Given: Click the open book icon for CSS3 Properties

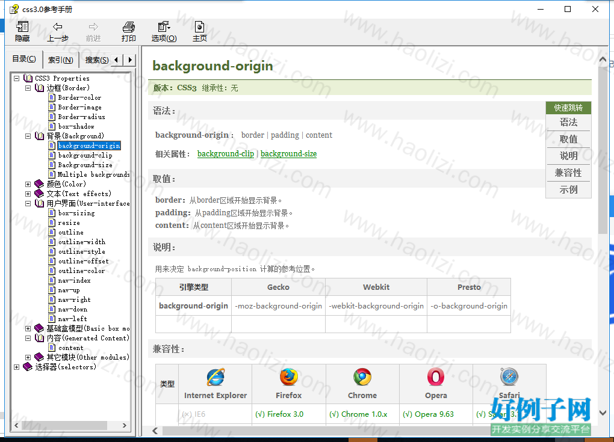Looking at the screenshot, I should pyautogui.click(x=28, y=78).
